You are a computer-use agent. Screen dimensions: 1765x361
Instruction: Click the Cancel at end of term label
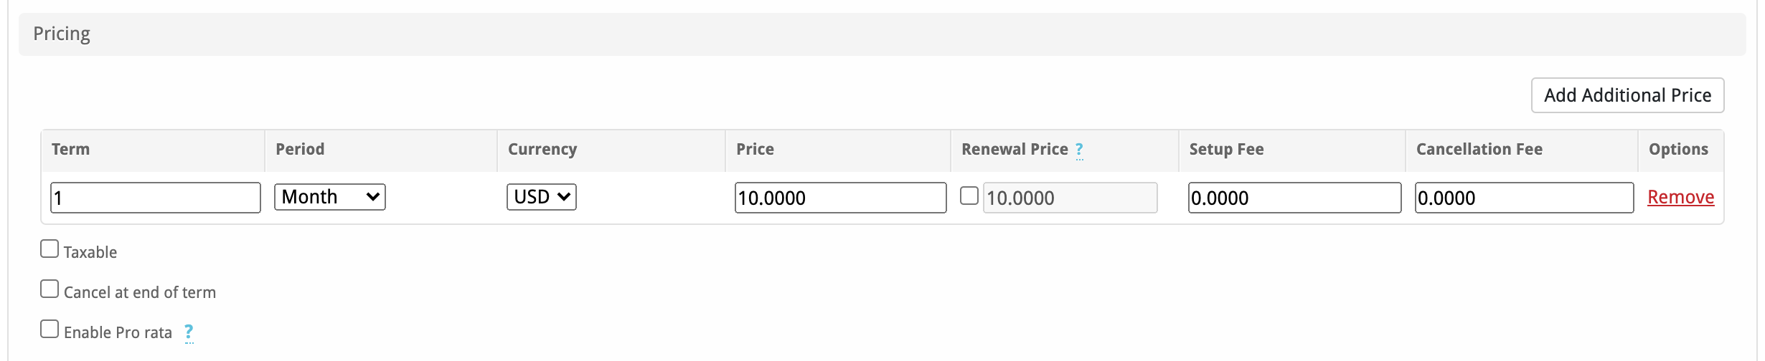click(140, 292)
